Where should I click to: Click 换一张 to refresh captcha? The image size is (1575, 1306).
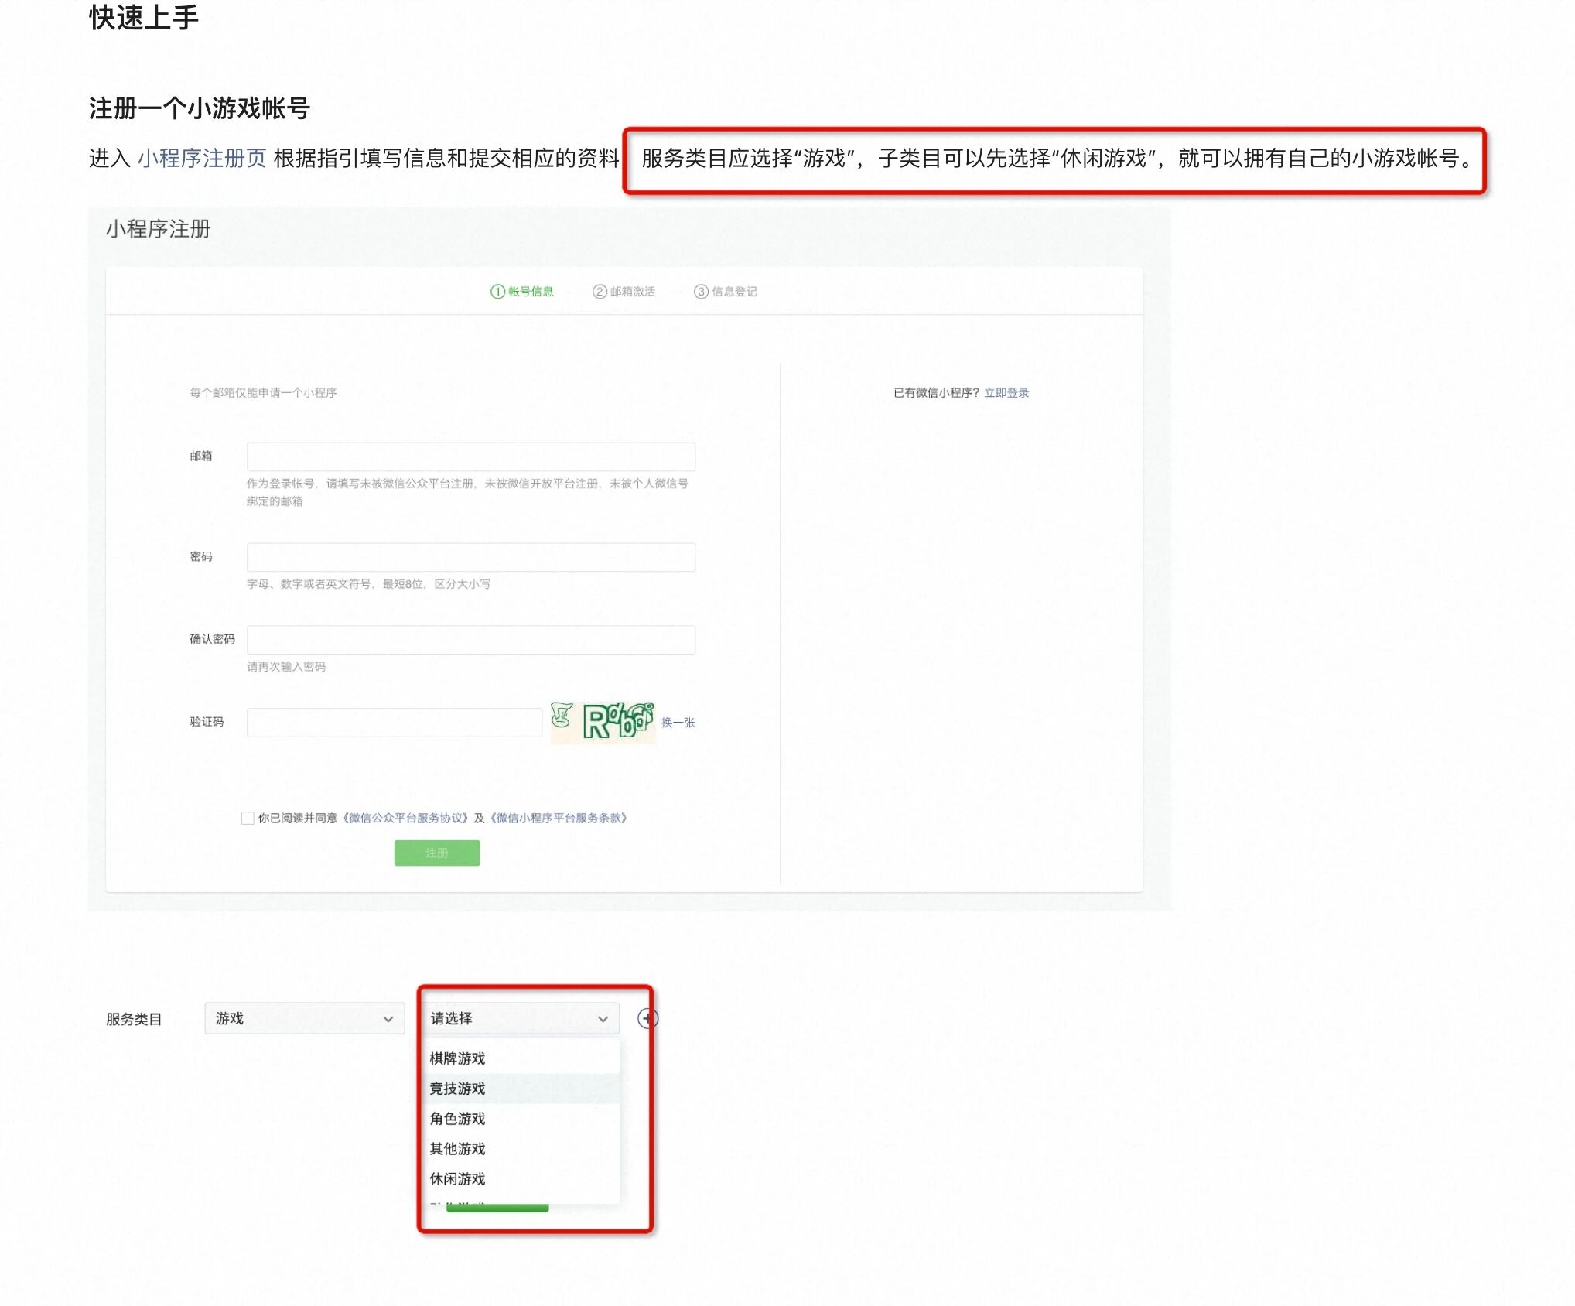point(678,723)
